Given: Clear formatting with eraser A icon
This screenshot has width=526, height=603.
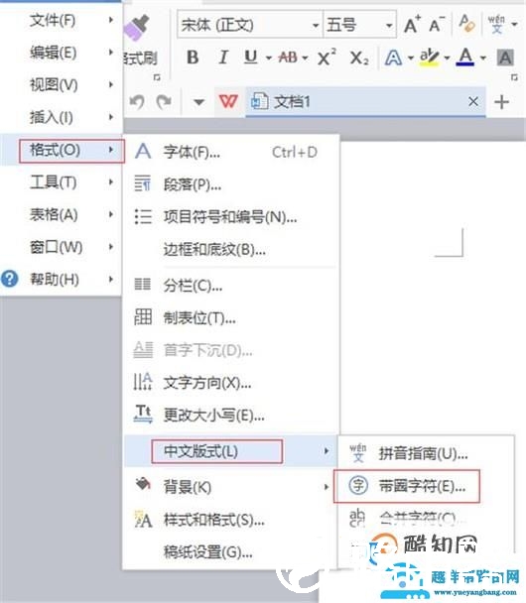Looking at the screenshot, I should [x=466, y=24].
